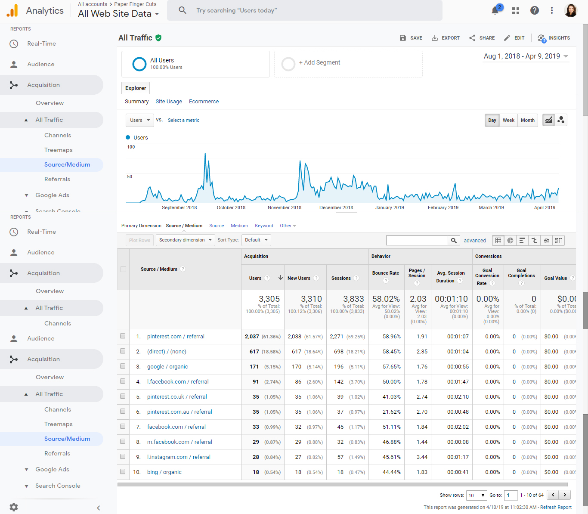The height and width of the screenshot is (514, 588).
Task: Click the blue Users legend dot
Action: click(128, 137)
